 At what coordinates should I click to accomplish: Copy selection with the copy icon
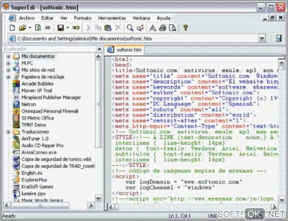click(x=98, y=28)
